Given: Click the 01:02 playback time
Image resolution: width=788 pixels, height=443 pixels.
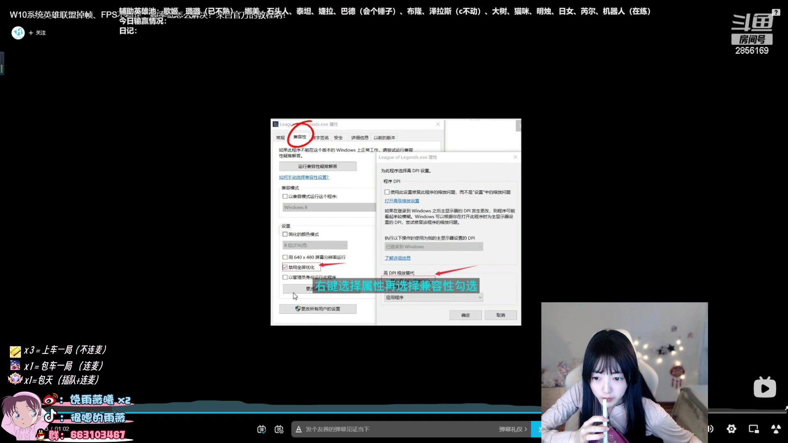Looking at the screenshot, I should pyautogui.click(x=62, y=429).
